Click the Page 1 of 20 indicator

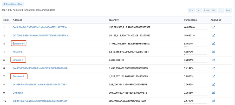point(210,10)
